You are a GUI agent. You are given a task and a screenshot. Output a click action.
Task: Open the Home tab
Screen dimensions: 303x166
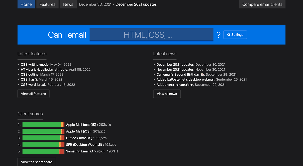coord(26,4)
